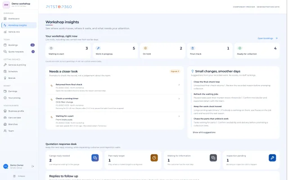Open the Quote requests menu item
The image size is (288, 180).
tap(19, 52)
